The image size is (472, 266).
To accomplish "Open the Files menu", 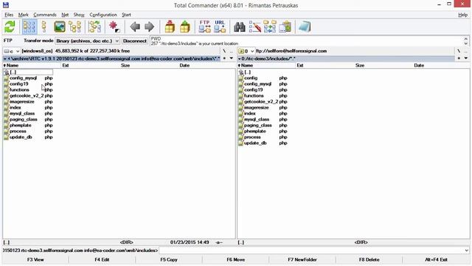I will coord(9,15).
